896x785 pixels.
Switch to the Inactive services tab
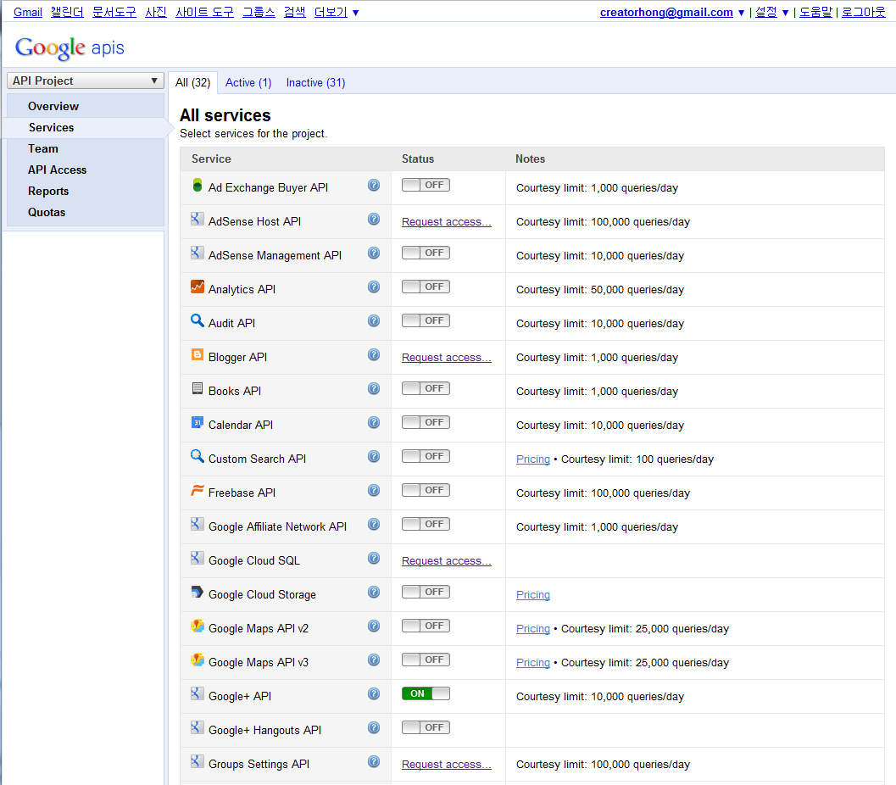point(315,82)
